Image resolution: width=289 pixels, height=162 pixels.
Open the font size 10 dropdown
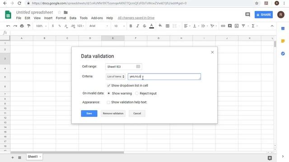(119, 26)
